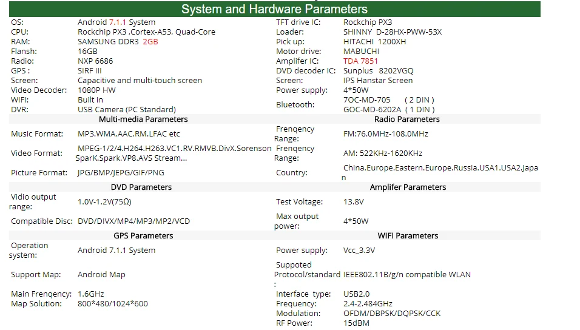Click the Music Format: label
The height and width of the screenshot is (330, 580).
(x=37, y=134)
